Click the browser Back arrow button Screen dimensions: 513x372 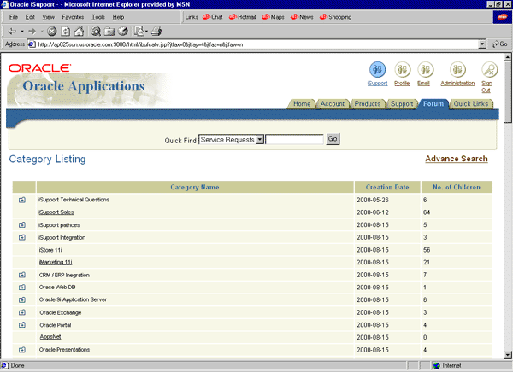coord(10,30)
